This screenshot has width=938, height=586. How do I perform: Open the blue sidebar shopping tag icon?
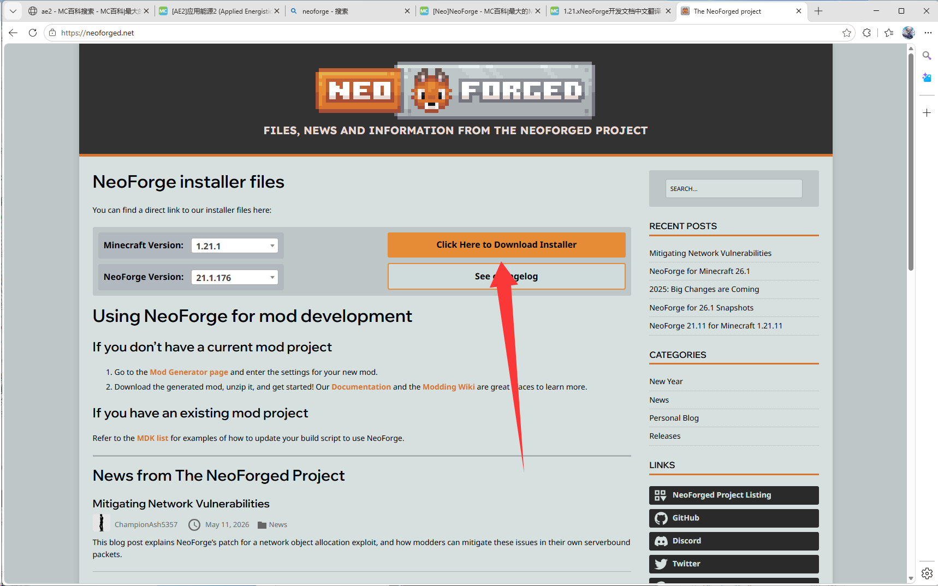click(927, 77)
